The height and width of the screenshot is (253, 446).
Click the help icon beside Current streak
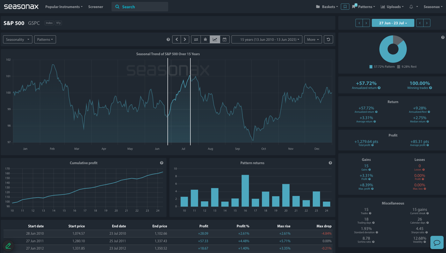(x=427, y=213)
